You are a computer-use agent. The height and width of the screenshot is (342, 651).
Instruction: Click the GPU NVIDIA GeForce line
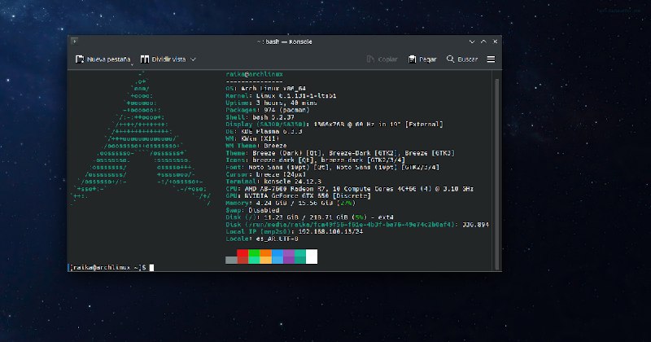point(299,195)
